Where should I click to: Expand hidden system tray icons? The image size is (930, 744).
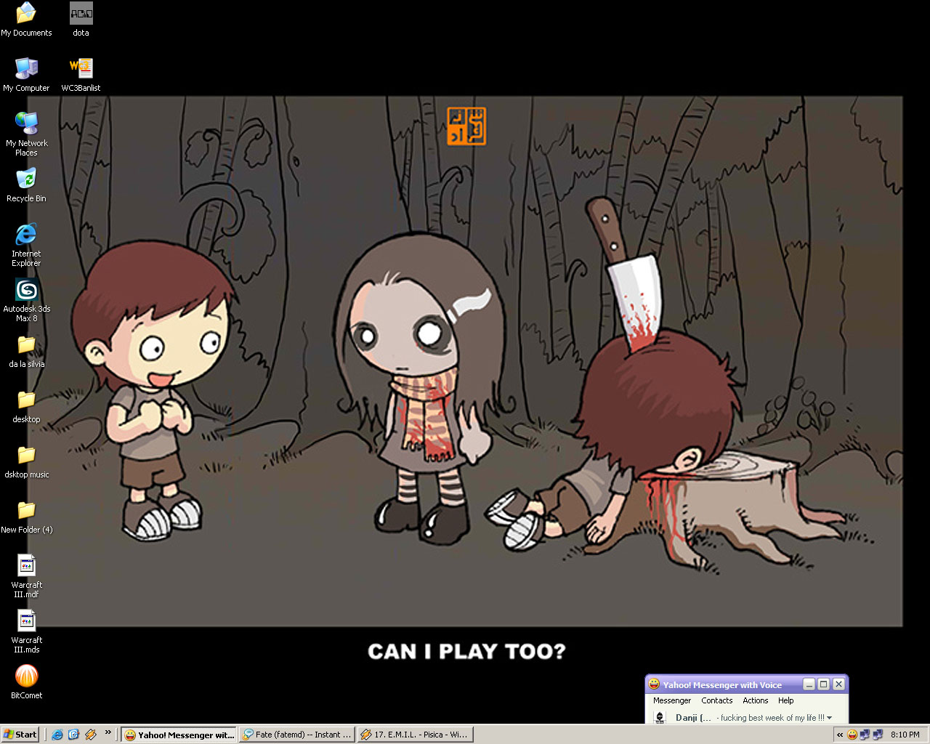point(840,735)
